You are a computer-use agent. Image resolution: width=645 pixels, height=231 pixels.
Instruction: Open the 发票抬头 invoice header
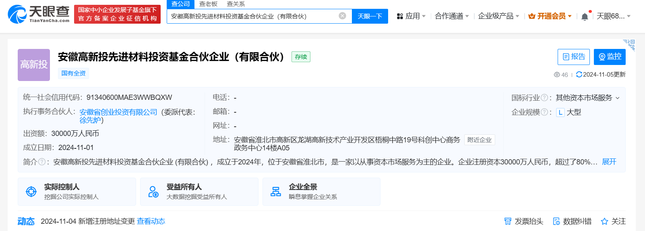click(524, 221)
